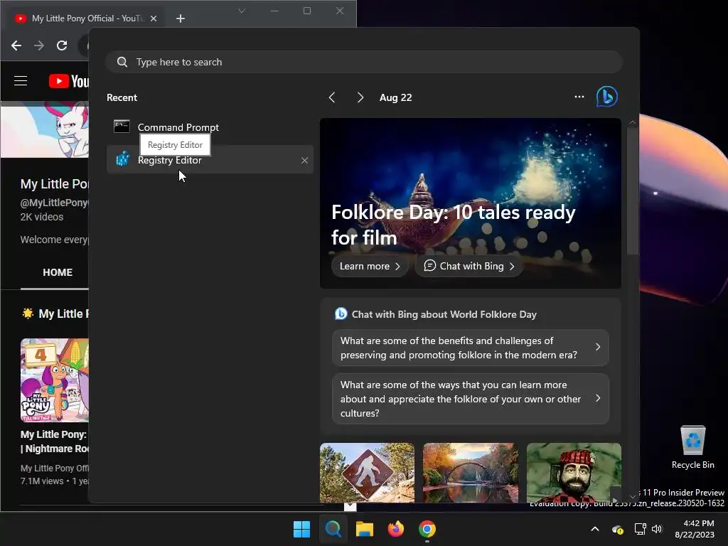Open File Explorer from taskbar
The width and height of the screenshot is (728, 546).
pos(365,529)
